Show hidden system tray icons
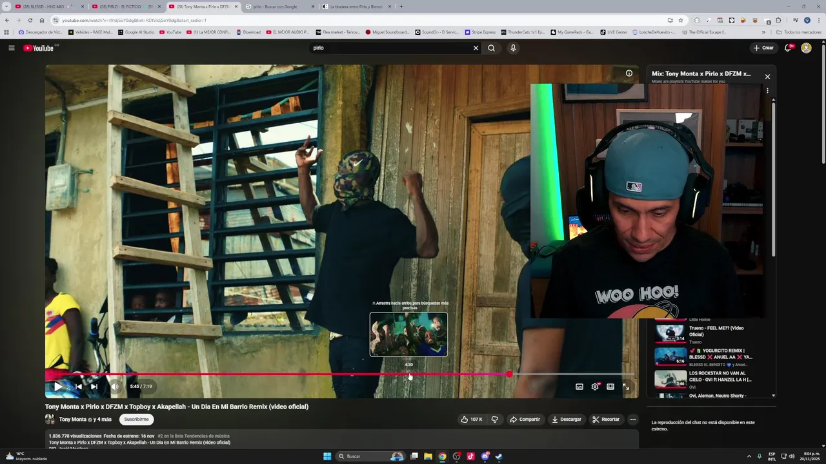 [749, 456]
